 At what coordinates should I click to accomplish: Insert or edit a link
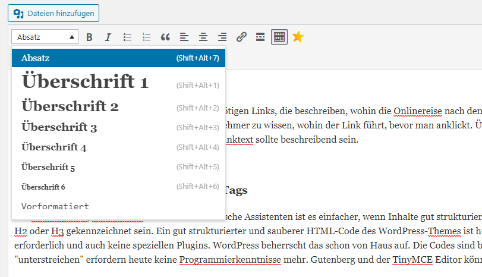point(241,37)
